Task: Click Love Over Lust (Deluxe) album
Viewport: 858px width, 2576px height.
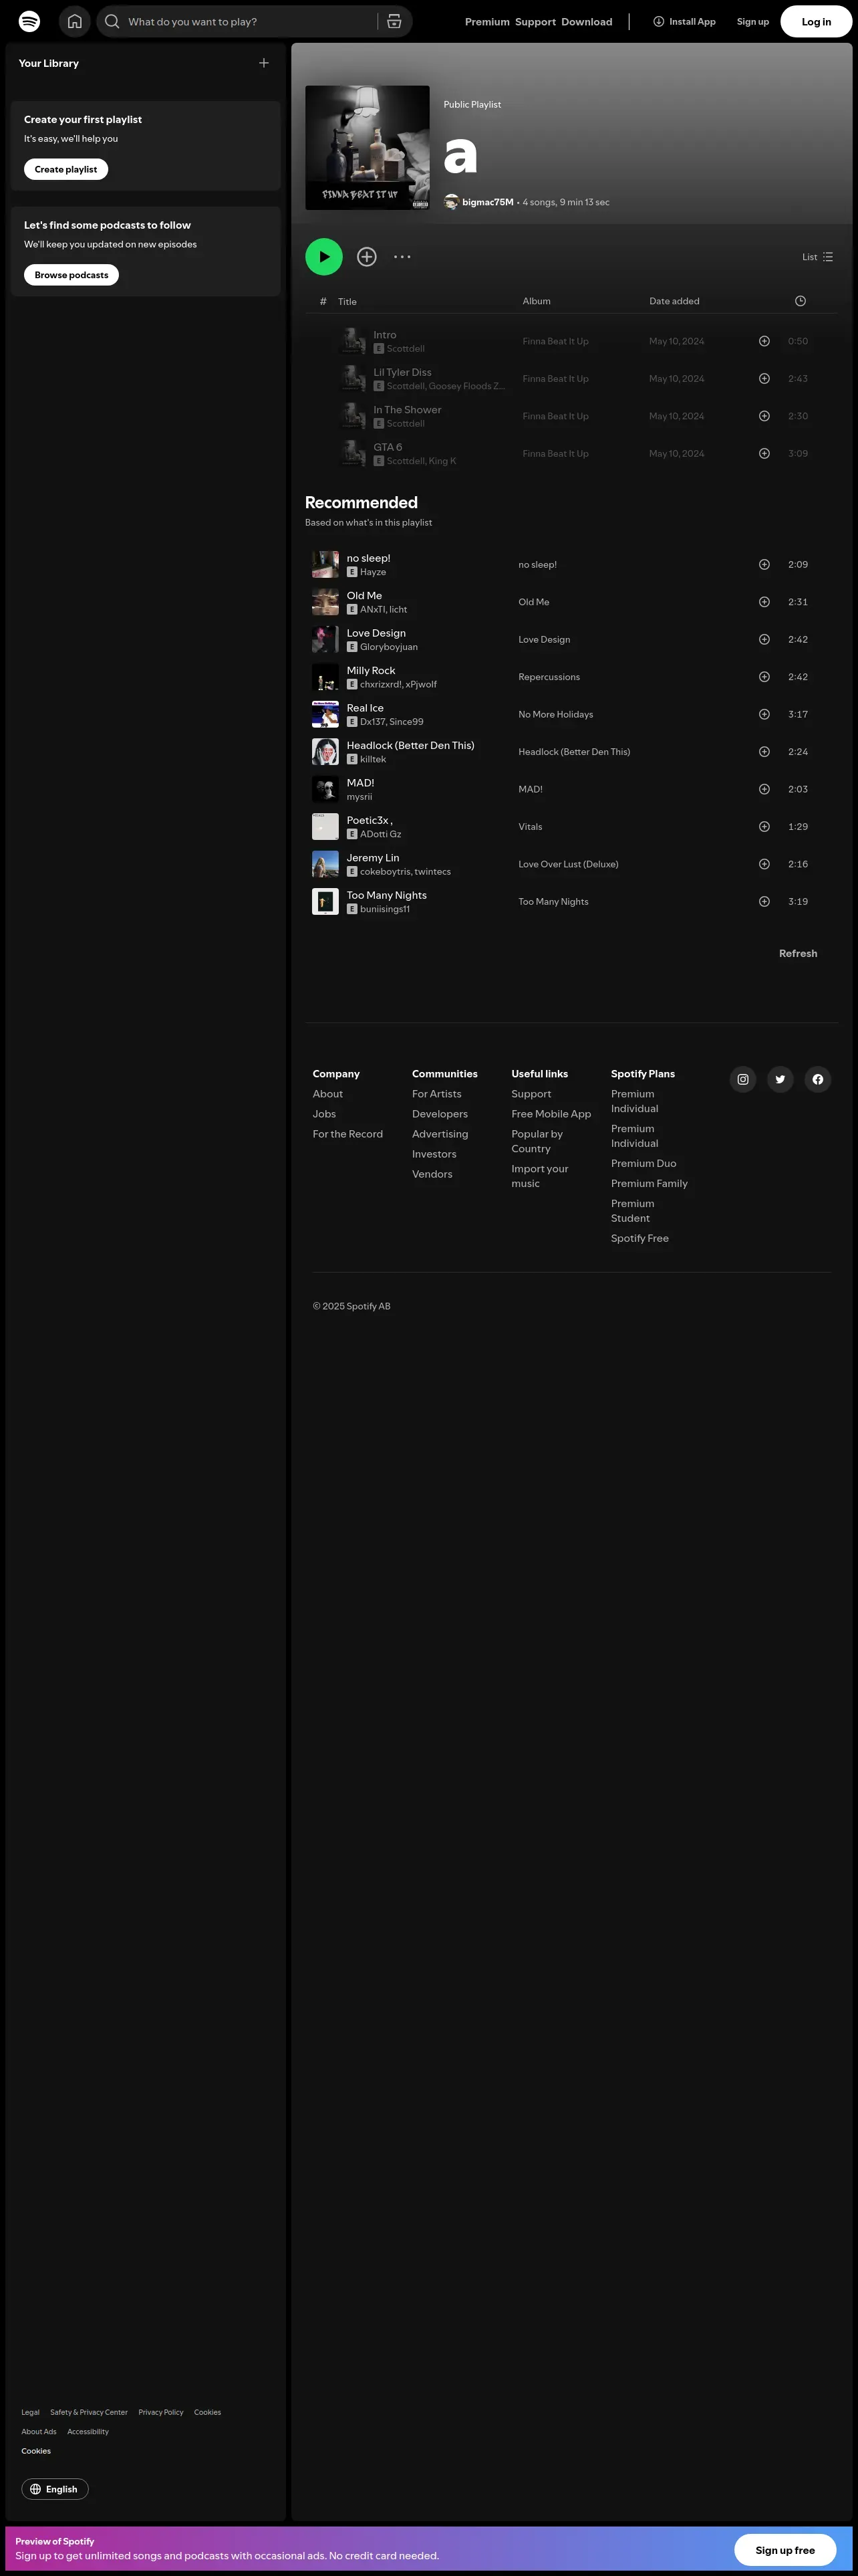Action: (569, 864)
